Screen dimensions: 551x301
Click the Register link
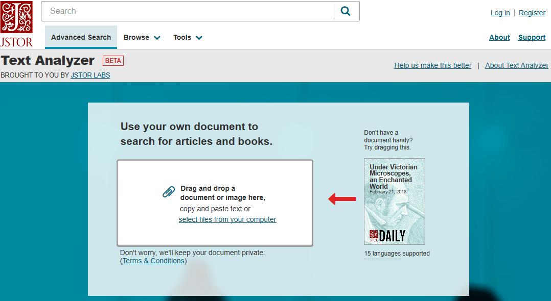(532, 13)
